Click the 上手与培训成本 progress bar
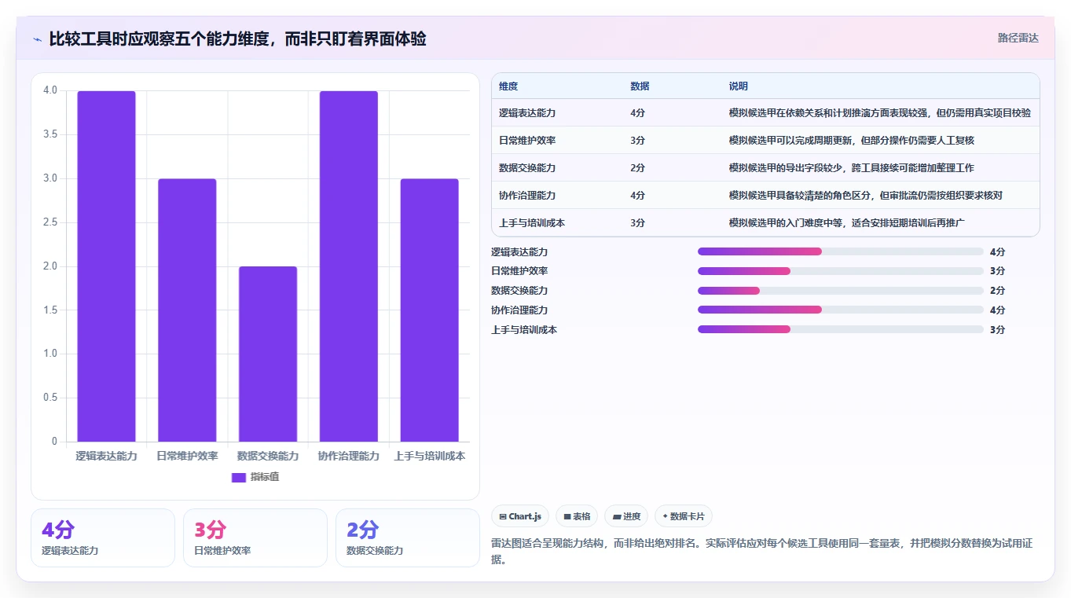This screenshot has height=598, width=1071. click(x=841, y=330)
